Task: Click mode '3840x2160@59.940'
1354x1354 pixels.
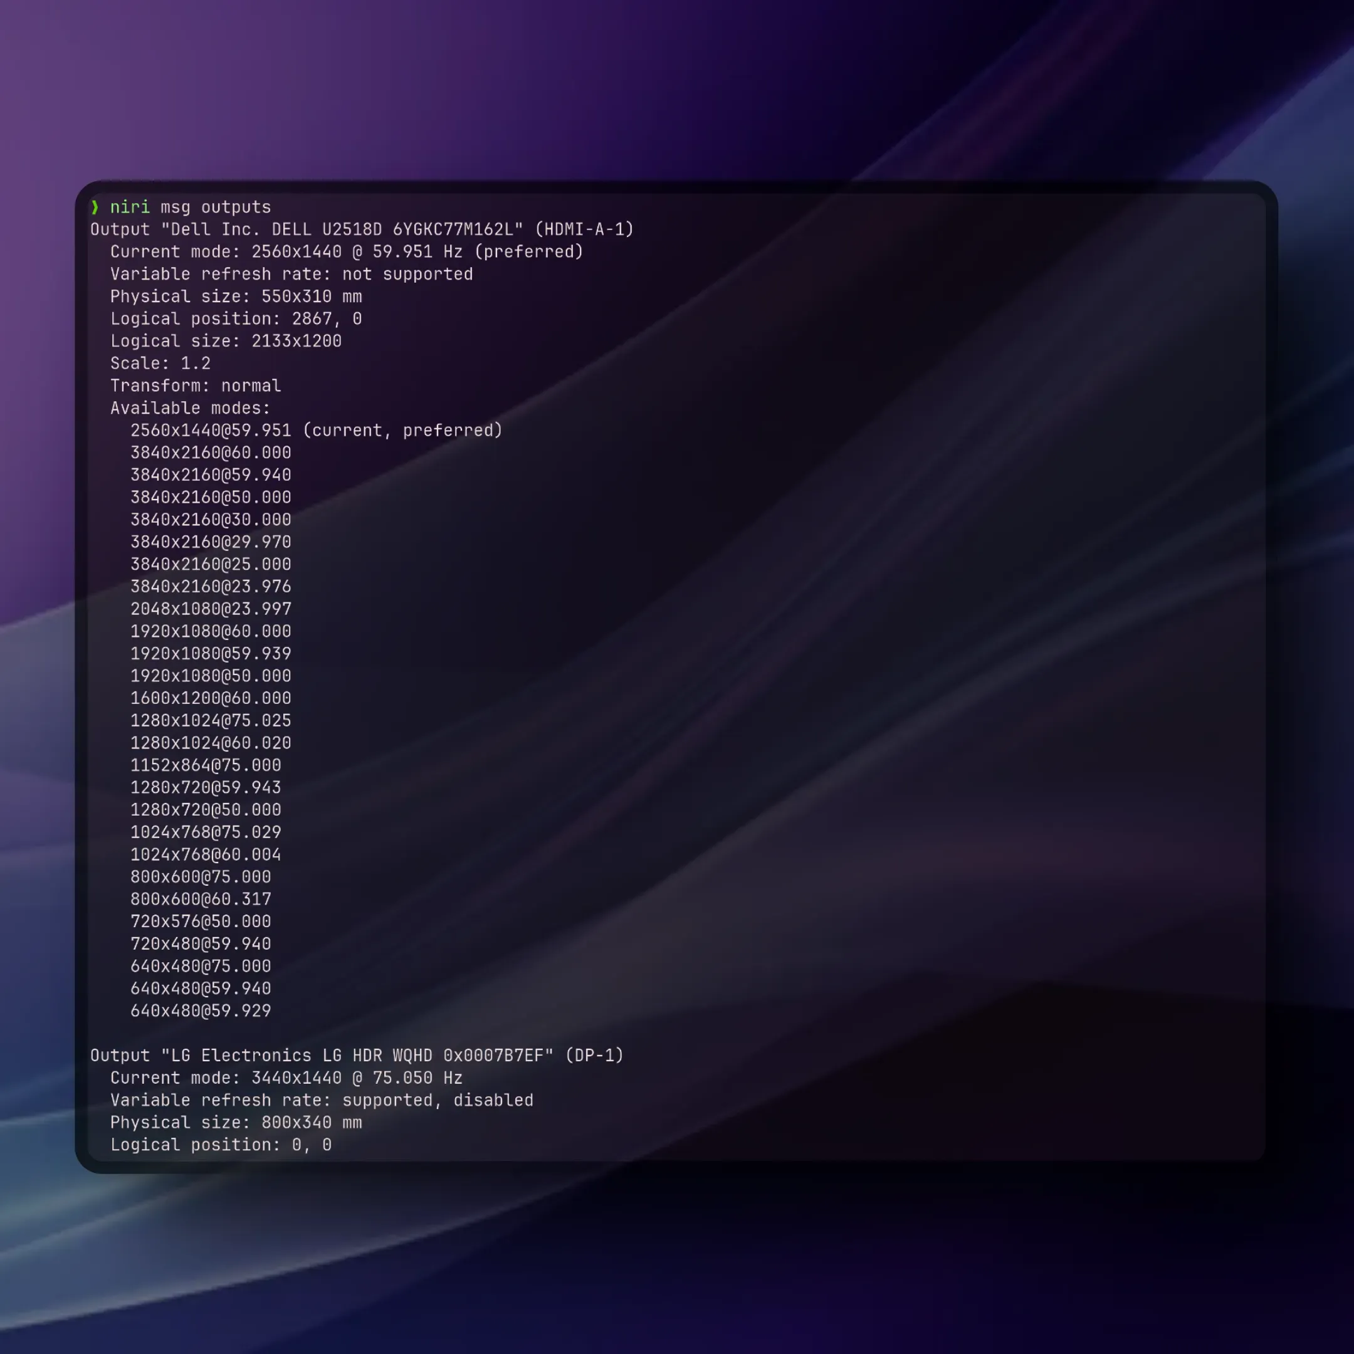Action: [211, 476]
